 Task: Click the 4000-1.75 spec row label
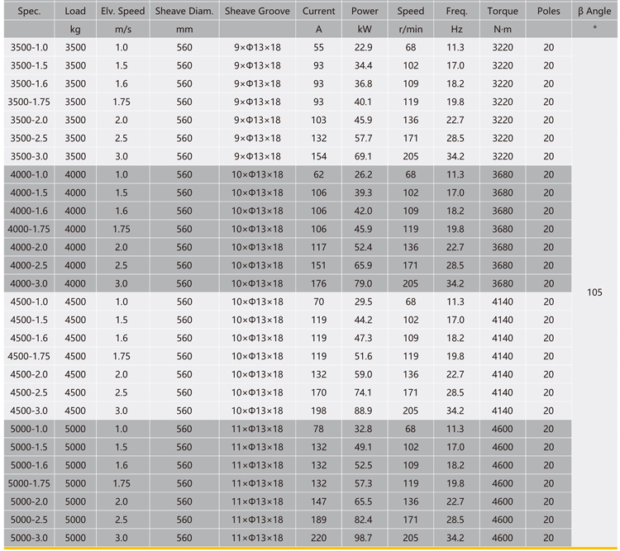coord(28,229)
